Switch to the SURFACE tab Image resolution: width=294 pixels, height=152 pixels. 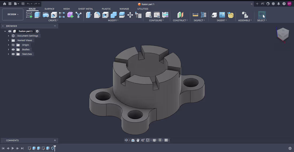pos(49,9)
